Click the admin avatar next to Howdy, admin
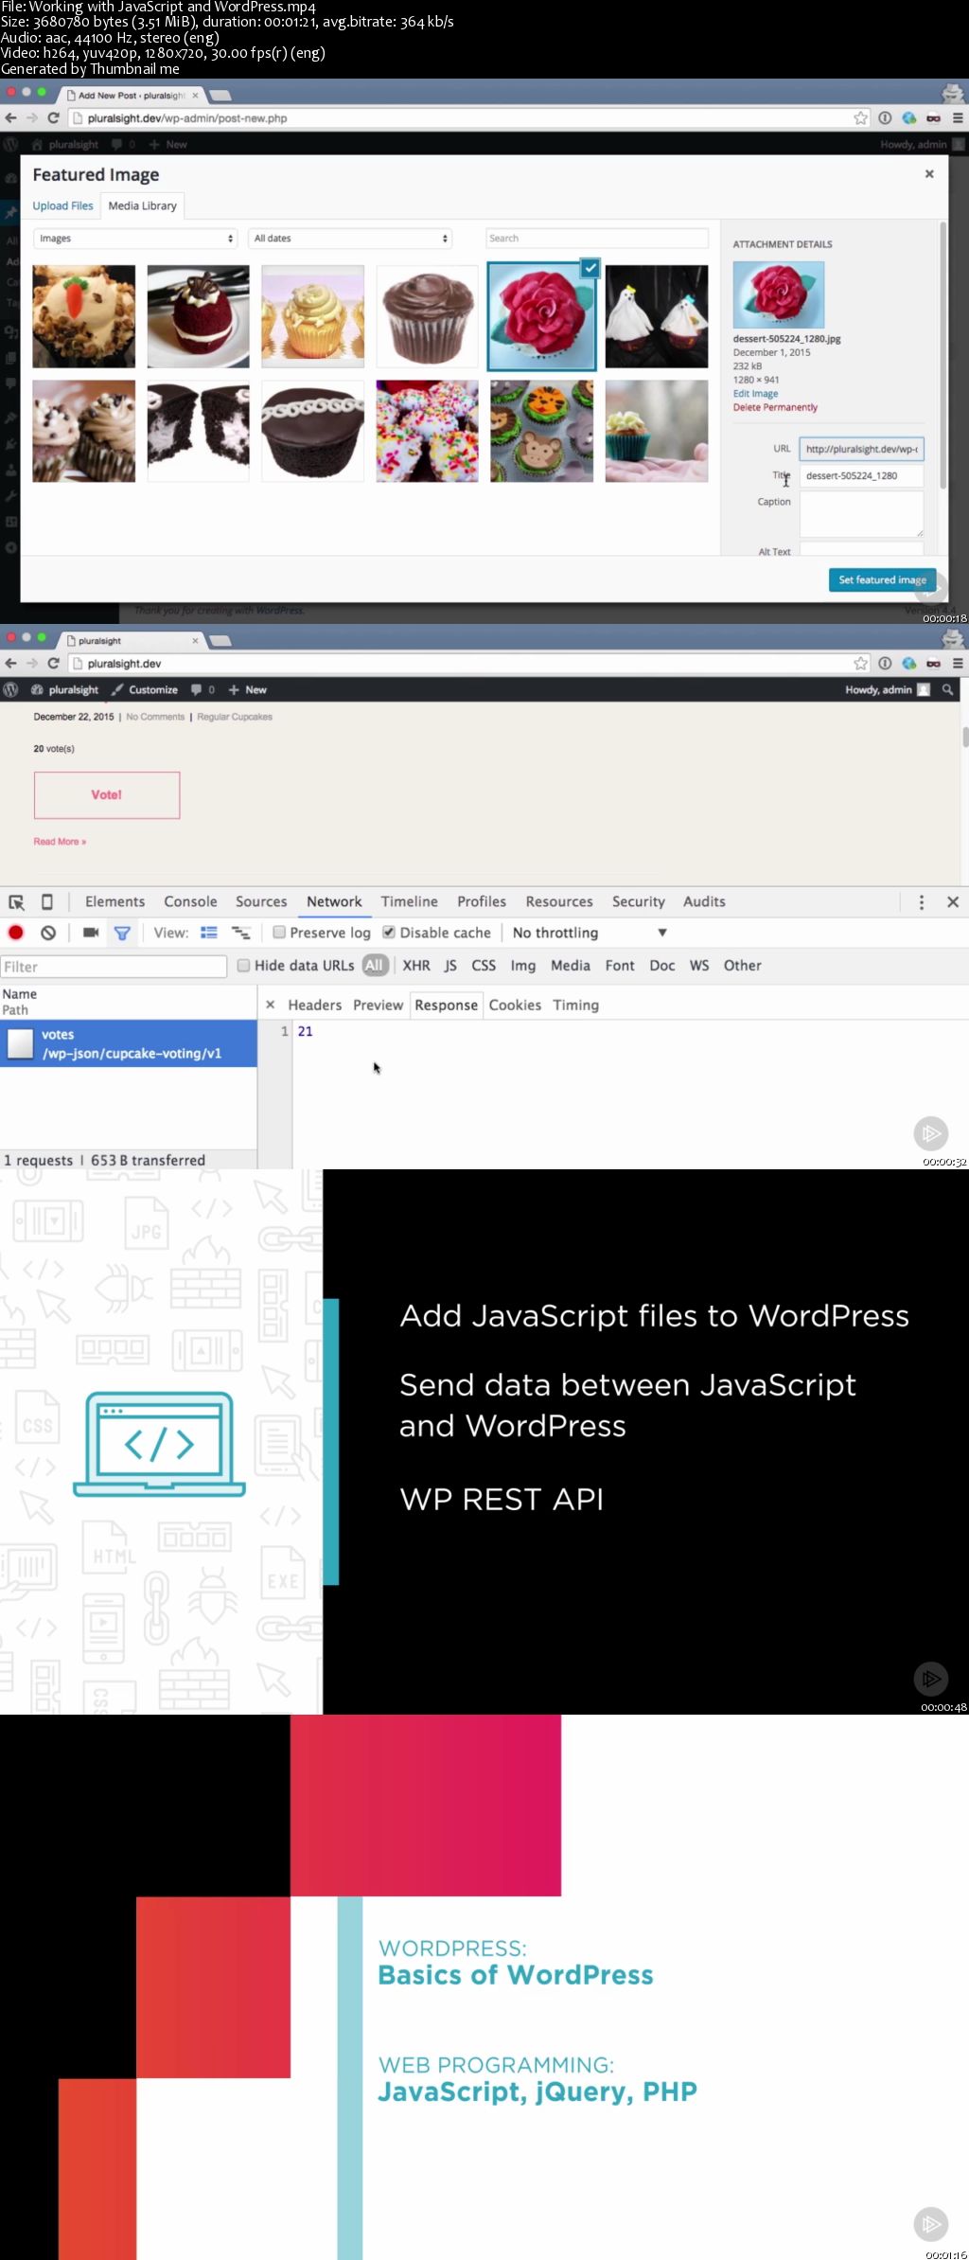The height and width of the screenshot is (2260, 969). [x=924, y=690]
